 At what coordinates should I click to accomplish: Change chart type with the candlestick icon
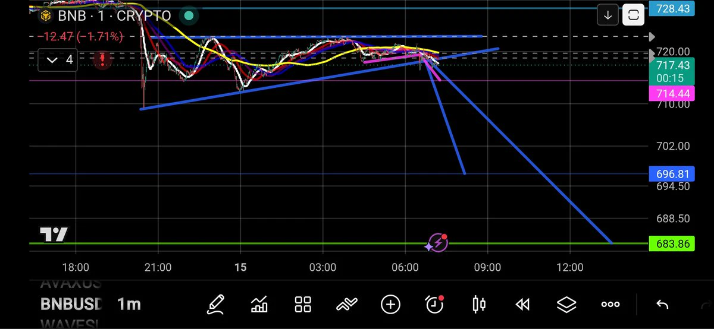(478, 305)
